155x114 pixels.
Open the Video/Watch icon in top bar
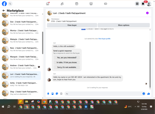(77, 4)
